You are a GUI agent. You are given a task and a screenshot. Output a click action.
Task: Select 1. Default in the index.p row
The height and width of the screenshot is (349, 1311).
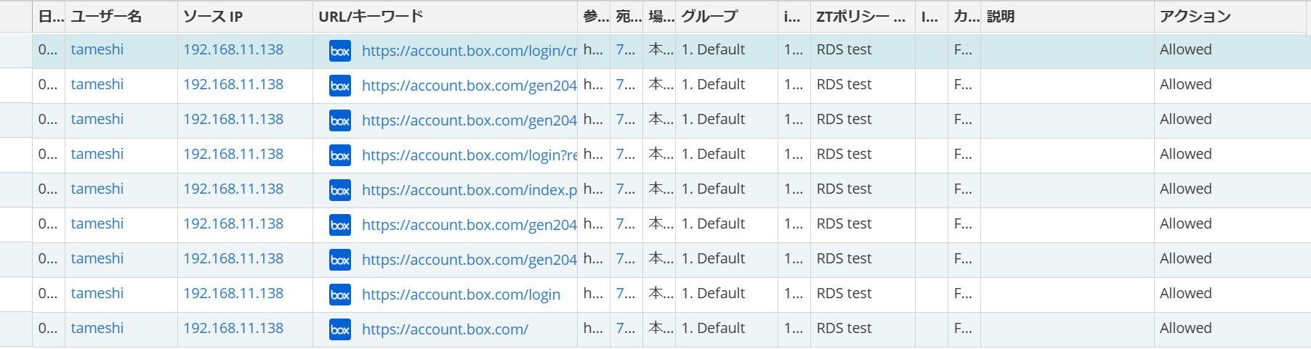(713, 189)
